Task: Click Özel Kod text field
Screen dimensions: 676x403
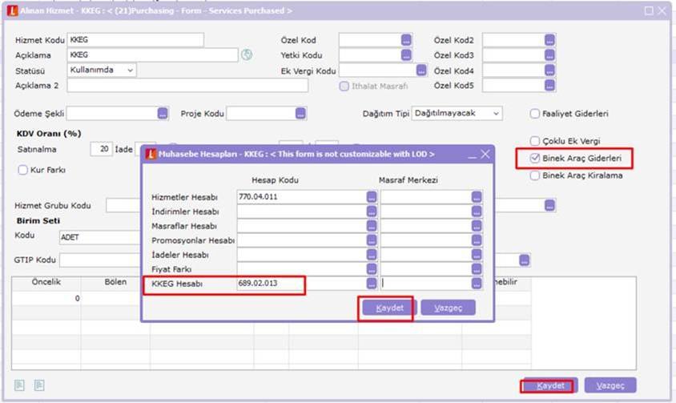Action: click(370, 40)
